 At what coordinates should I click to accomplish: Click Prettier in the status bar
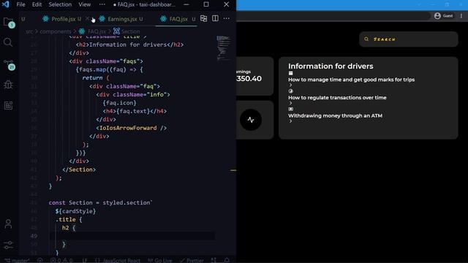192,260
